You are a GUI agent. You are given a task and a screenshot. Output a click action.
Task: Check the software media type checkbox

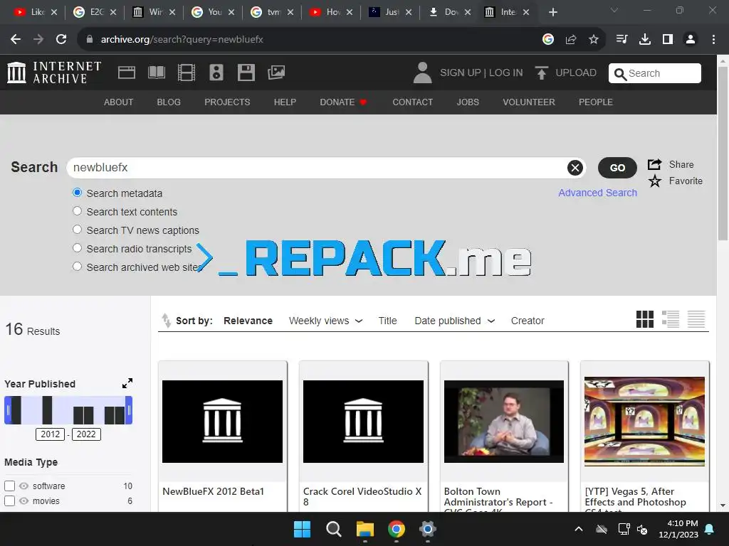tap(9, 486)
